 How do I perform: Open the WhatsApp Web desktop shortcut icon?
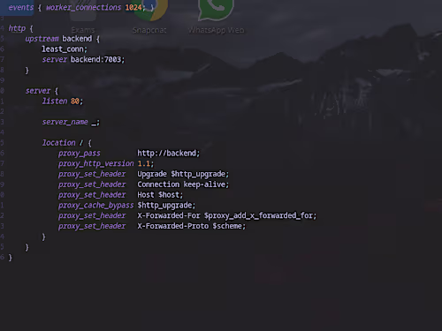(216, 10)
